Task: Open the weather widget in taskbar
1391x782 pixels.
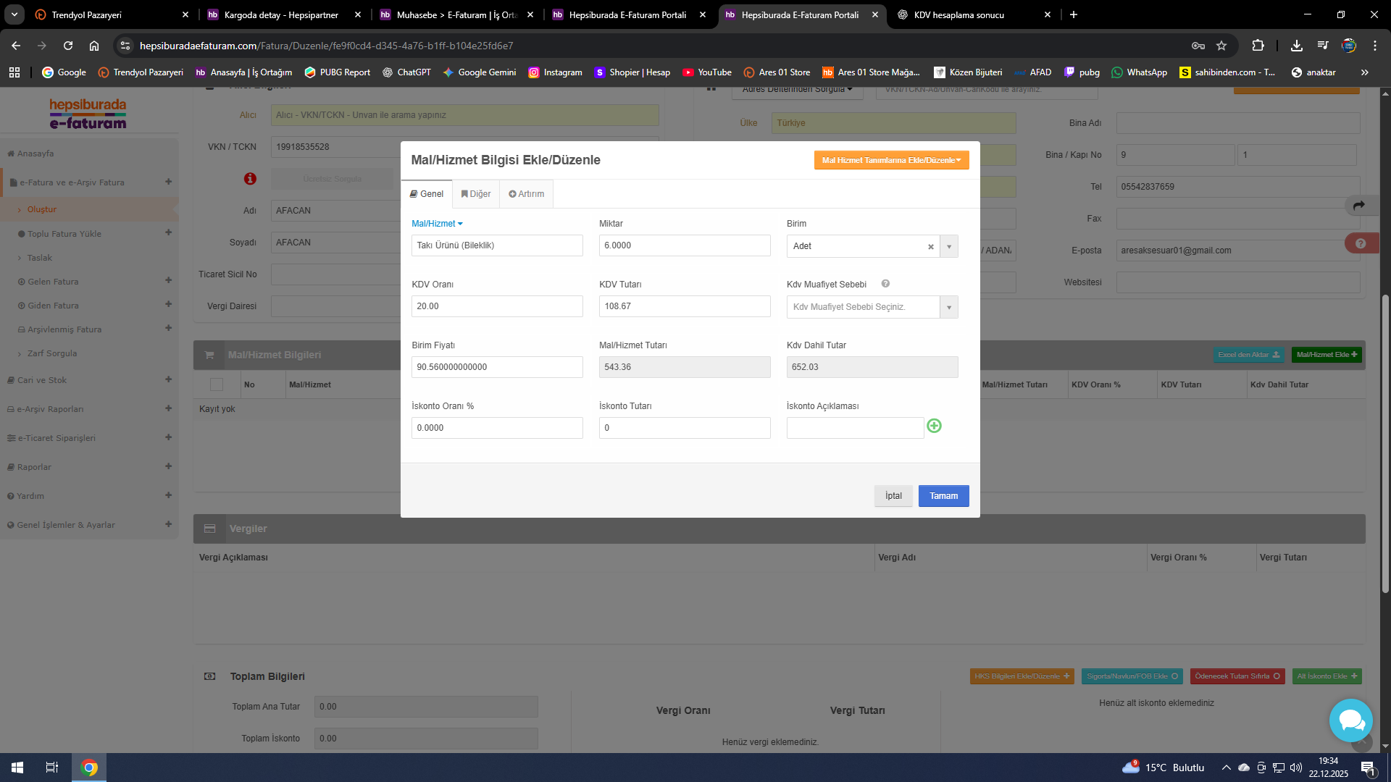Action: (x=1163, y=768)
